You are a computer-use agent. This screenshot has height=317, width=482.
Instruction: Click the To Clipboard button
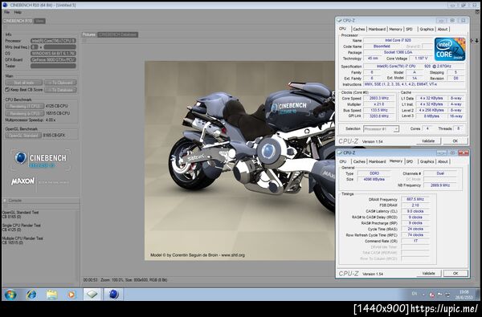tap(60, 83)
